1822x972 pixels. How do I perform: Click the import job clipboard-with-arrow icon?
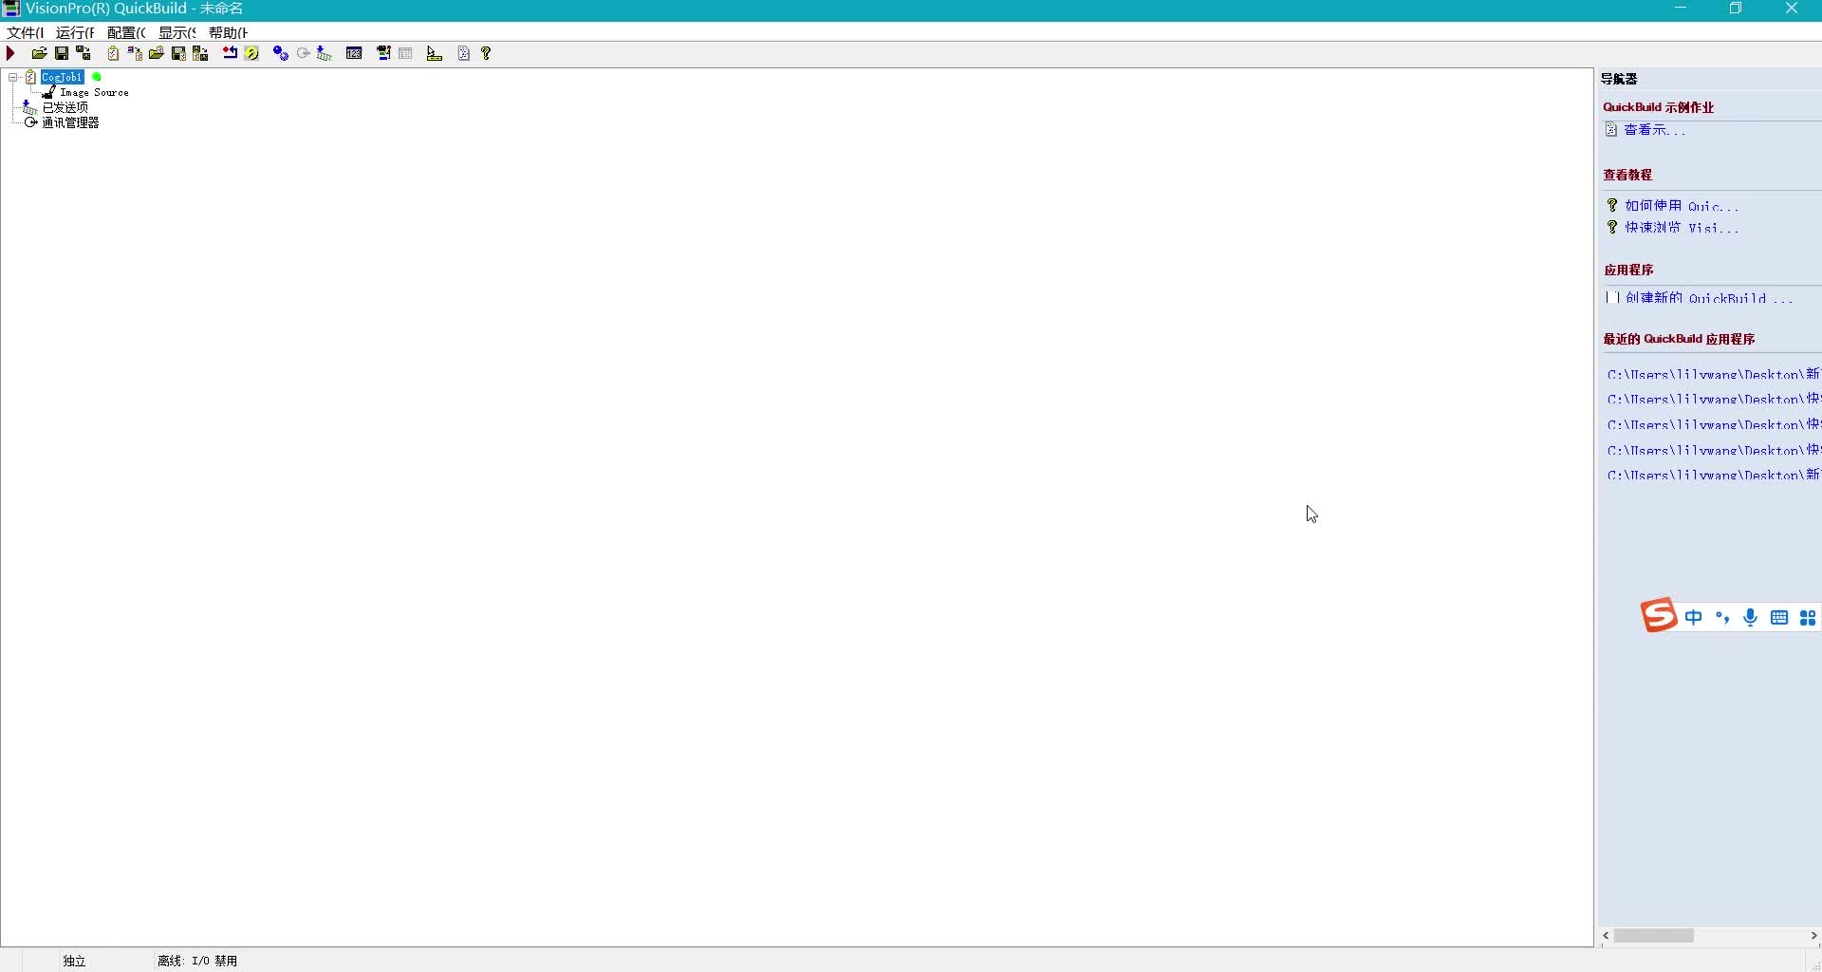coord(135,54)
